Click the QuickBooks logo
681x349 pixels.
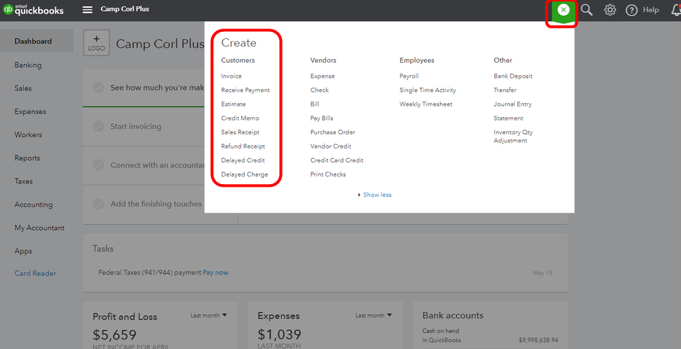(x=33, y=10)
